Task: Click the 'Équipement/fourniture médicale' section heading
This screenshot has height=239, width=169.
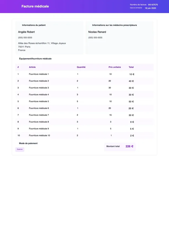Action: pos(35,59)
